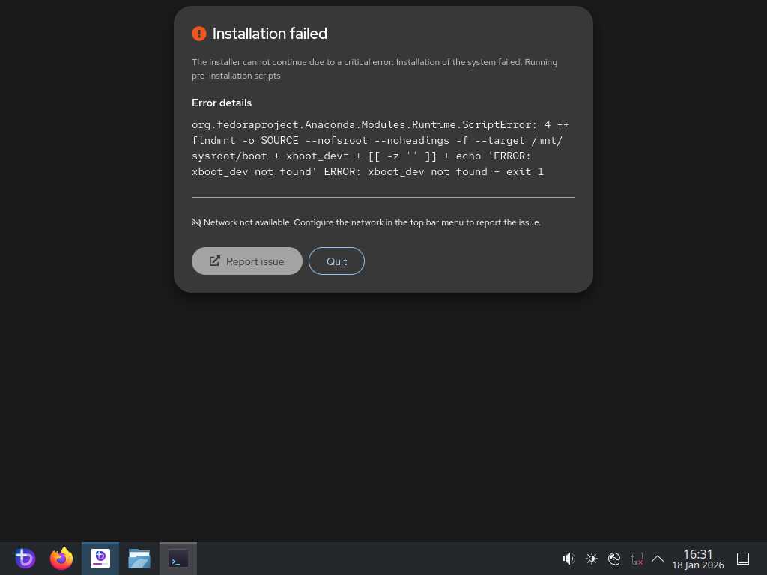The height and width of the screenshot is (575, 767).
Task: Click the Quit button
Action: pos(336,261)
